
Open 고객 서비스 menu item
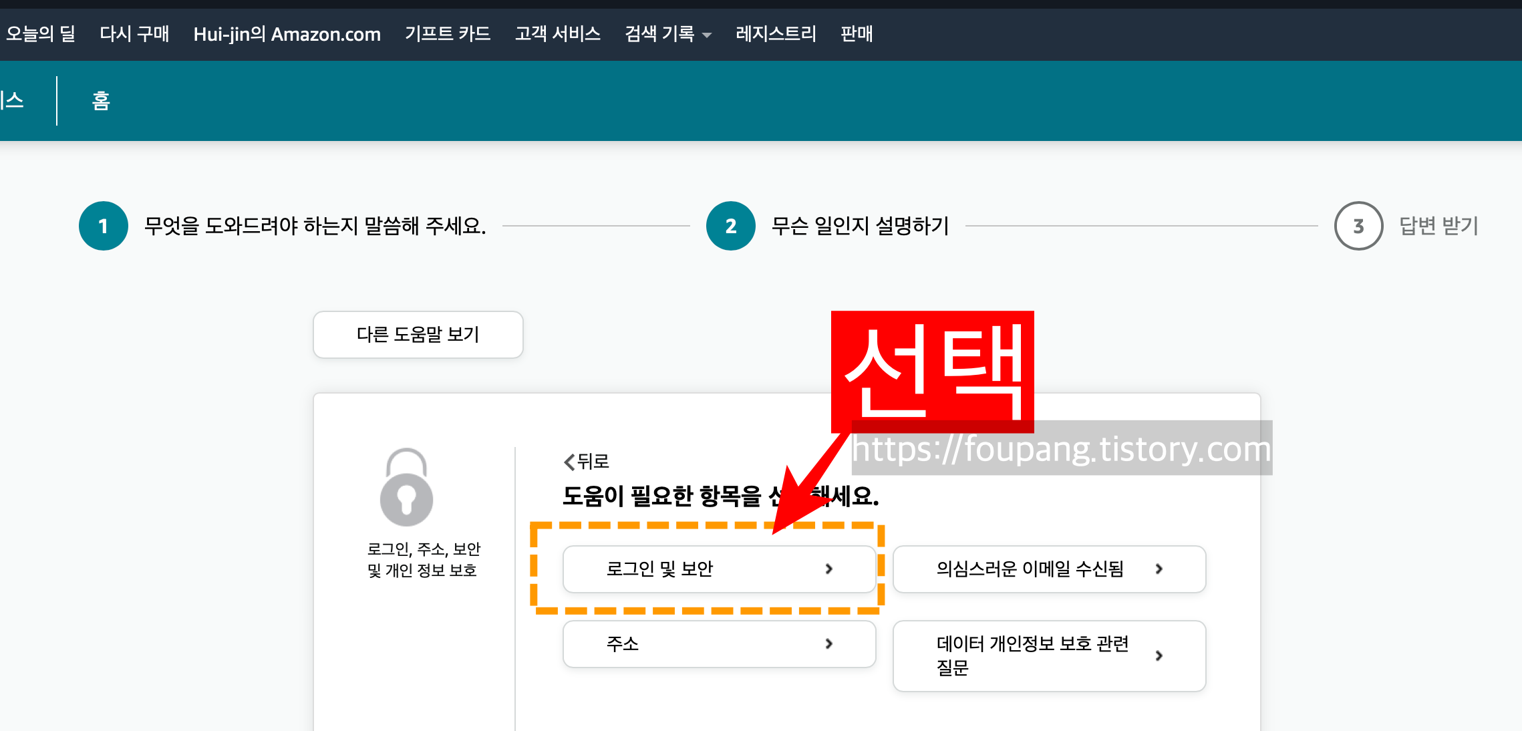pyautogui.click(x=557, y=33)
